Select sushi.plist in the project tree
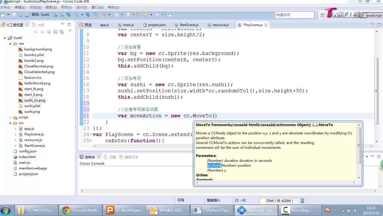Image resolution: width=383 pixels, height=216 pixels. coord(32,106)
